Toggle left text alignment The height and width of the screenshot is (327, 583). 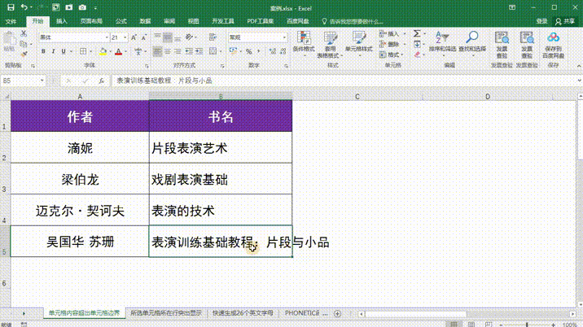157,51
